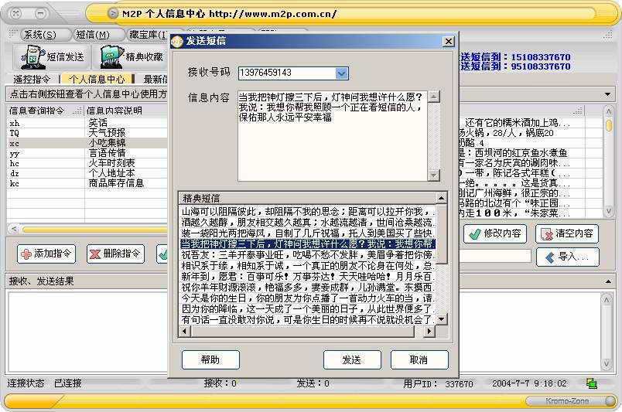Click the network connection status icon
Image resolution: width=622 pixels, height=412 pixels.
[591, 383]
